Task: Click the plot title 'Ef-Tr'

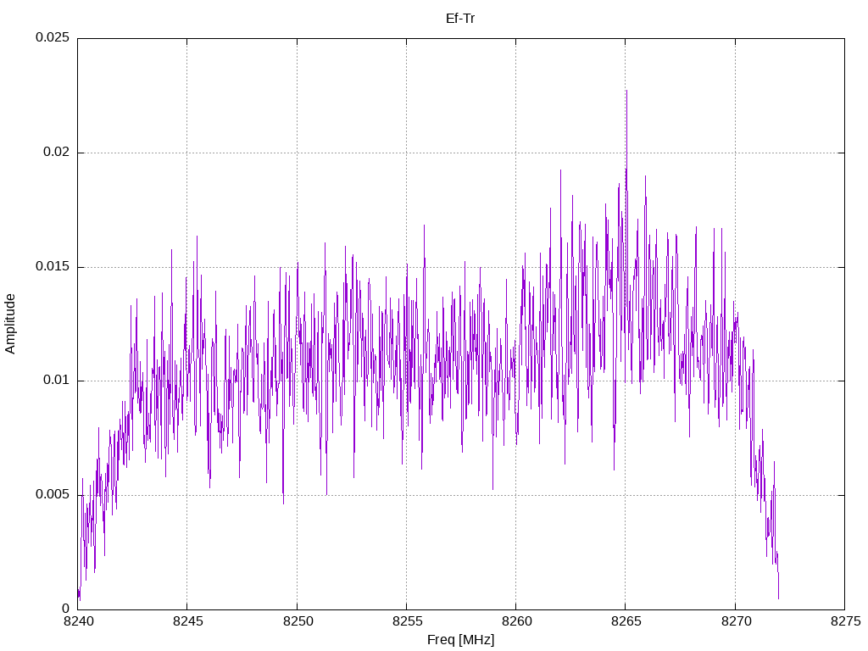Action: [460, 19]
